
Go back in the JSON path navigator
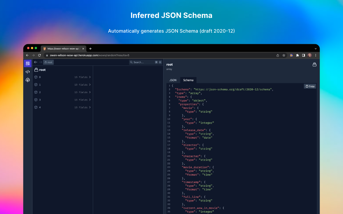[36, 62]
